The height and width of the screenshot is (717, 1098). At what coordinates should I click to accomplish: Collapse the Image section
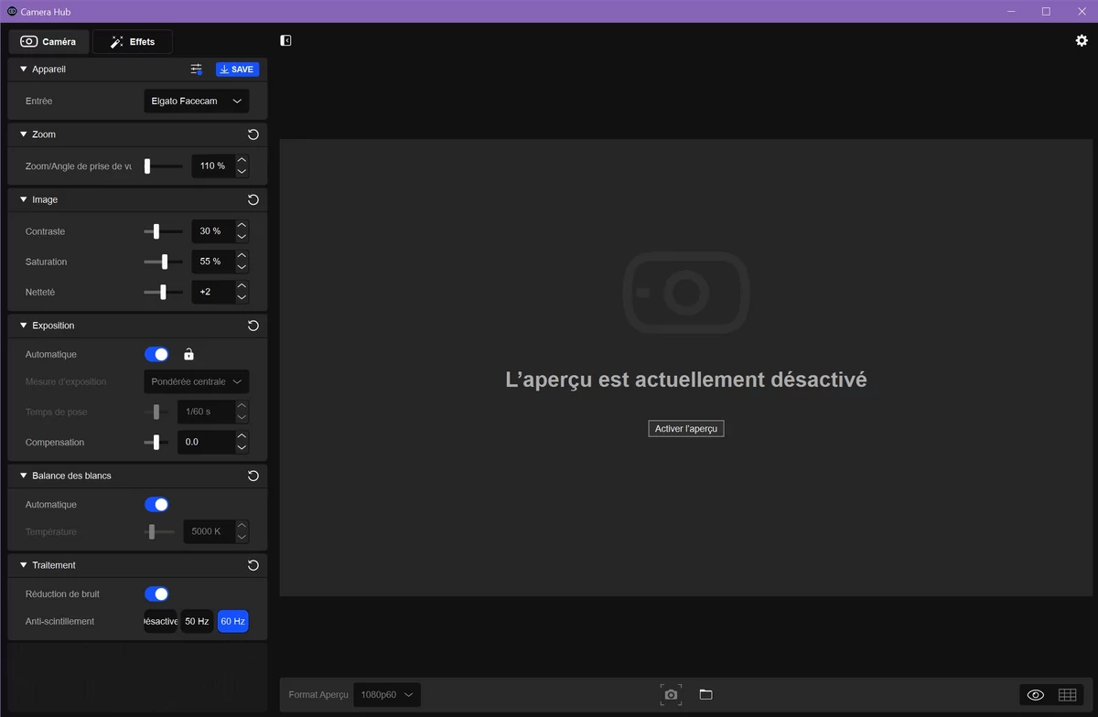click(24, 199)
